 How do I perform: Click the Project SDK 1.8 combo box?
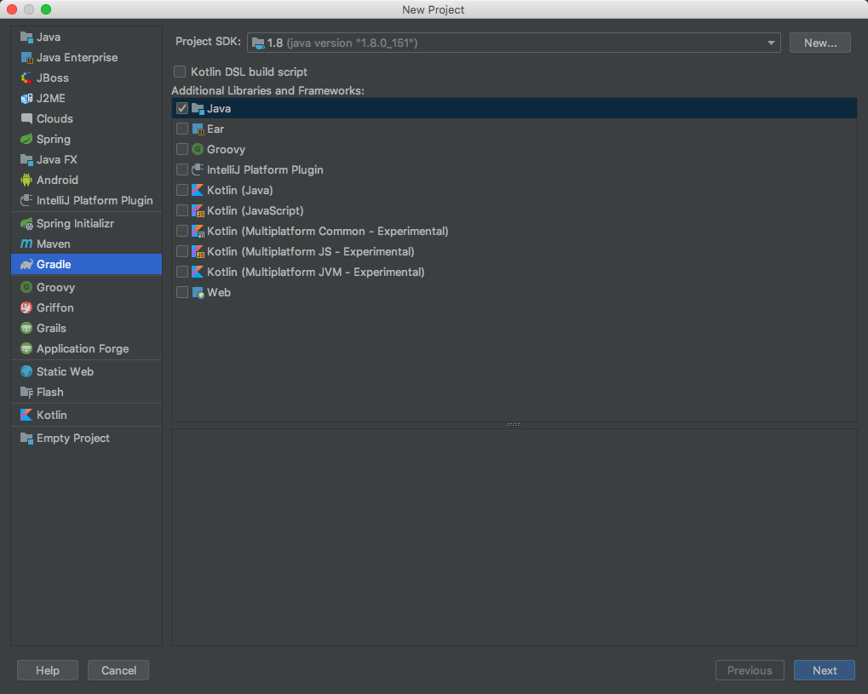coord(514,43)
